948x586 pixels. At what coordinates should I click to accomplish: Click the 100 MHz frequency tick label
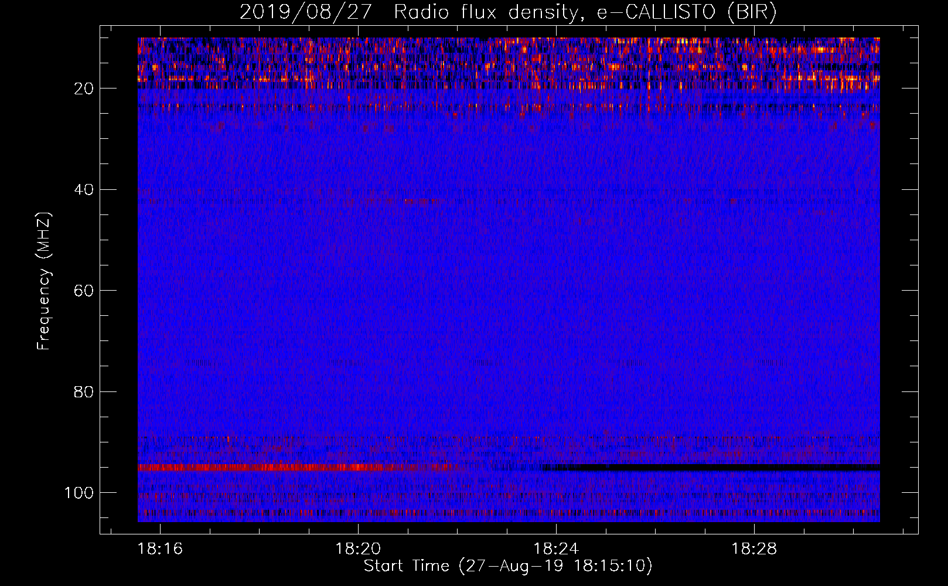(79, 493)
